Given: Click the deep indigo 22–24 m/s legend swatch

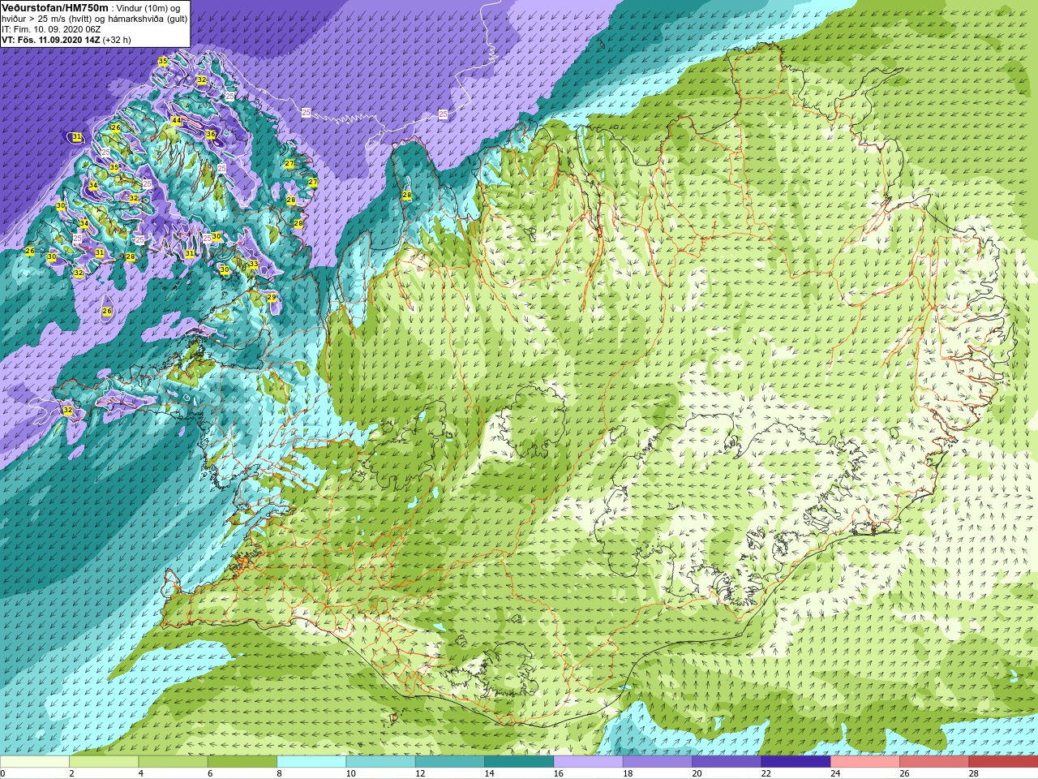Looking at the screenshot, I should point(796,762).
